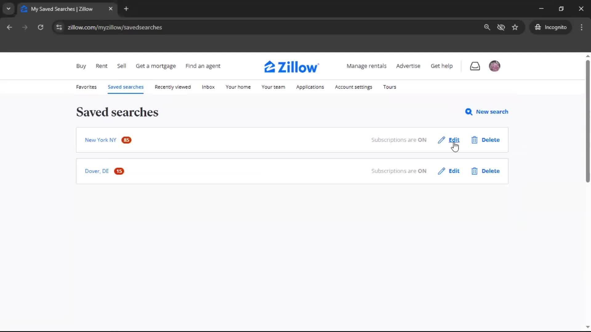Open the inbox envelope icon
The width and height of the screenshot is (591, 332).
click(475, 66)
